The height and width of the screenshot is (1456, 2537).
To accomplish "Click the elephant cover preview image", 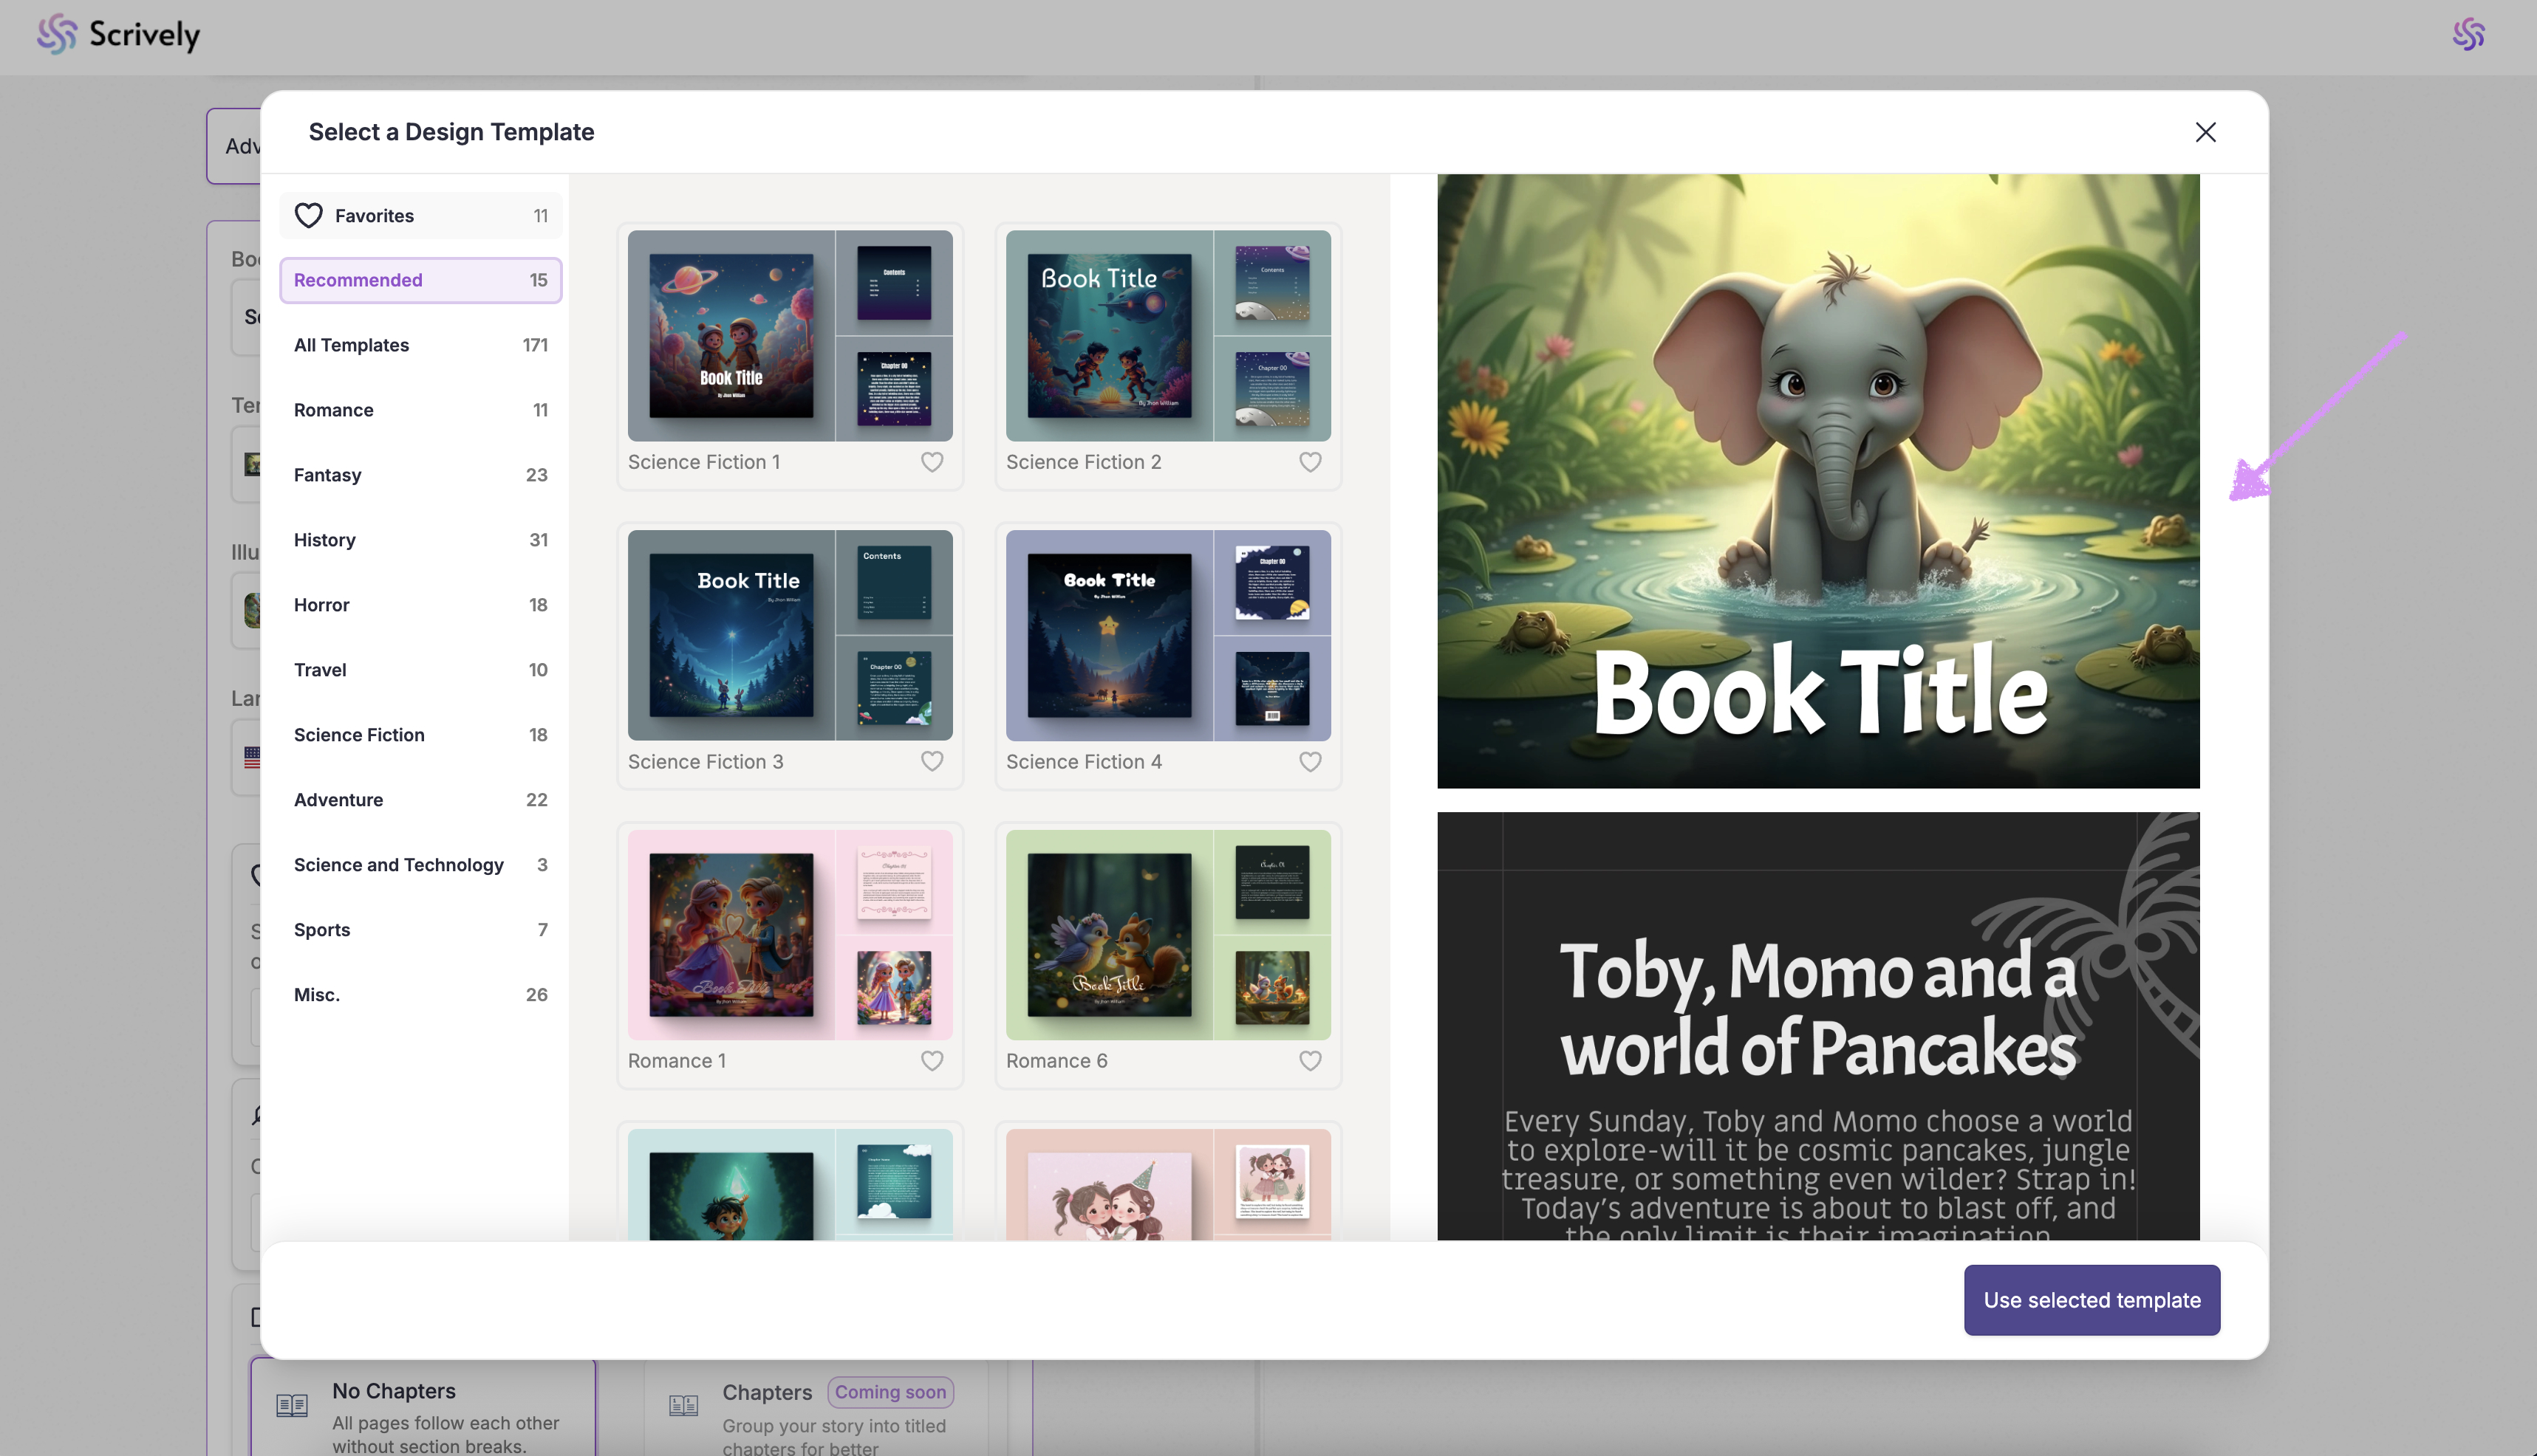I will (1817, 481).
